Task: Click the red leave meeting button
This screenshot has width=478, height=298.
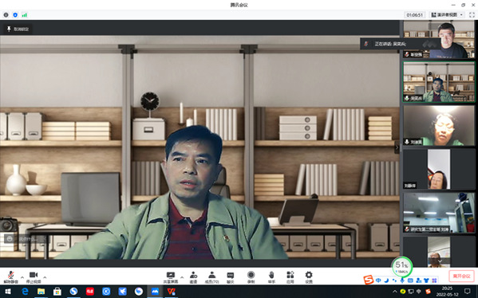Action: click(x=461, y=276)
